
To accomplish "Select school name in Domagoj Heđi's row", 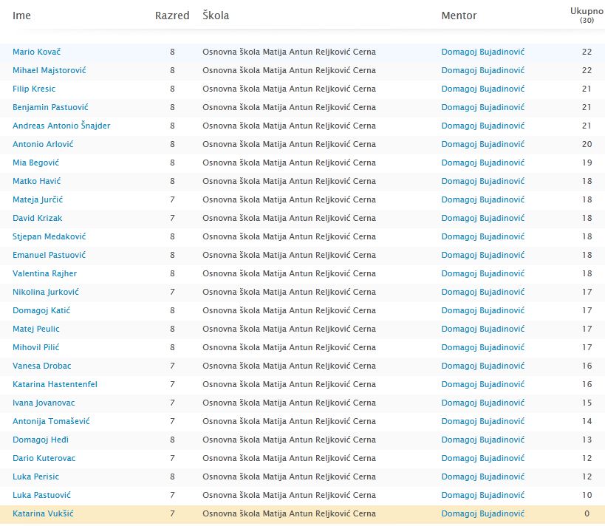I will click(289, 440).
